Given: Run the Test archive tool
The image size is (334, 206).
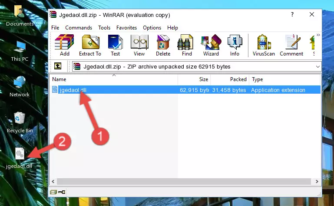Looking at the screenshot, I should tap(115, 45).
